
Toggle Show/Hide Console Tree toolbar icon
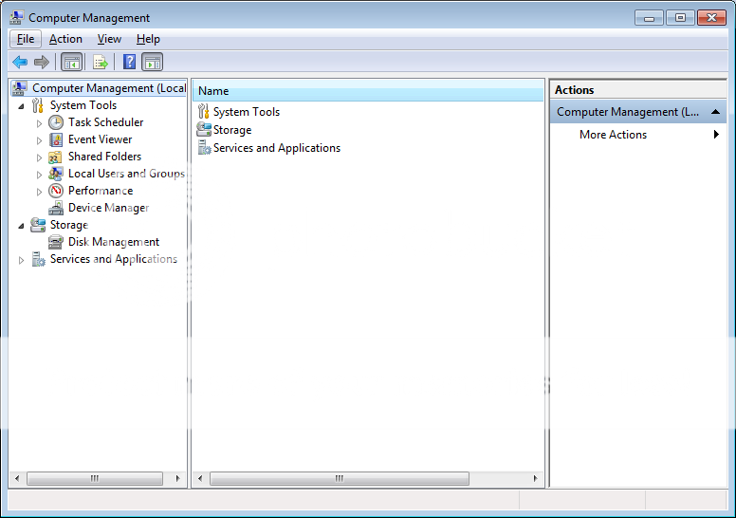[72, 62]
